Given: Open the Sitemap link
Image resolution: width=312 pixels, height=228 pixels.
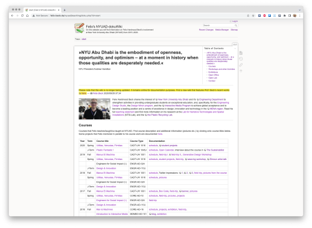Looking at the screenshot, I should tap(234, 30).
